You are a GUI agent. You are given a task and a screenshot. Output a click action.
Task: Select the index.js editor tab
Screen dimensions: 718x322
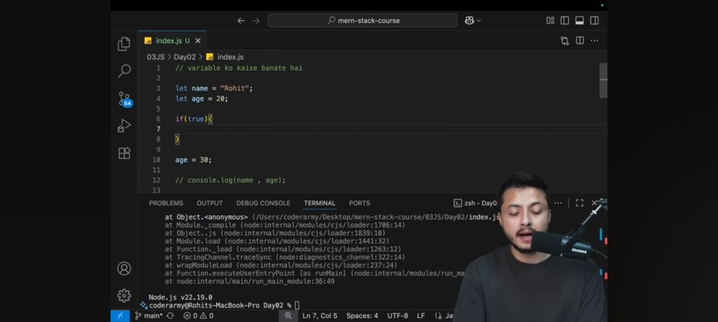point(172,41)
